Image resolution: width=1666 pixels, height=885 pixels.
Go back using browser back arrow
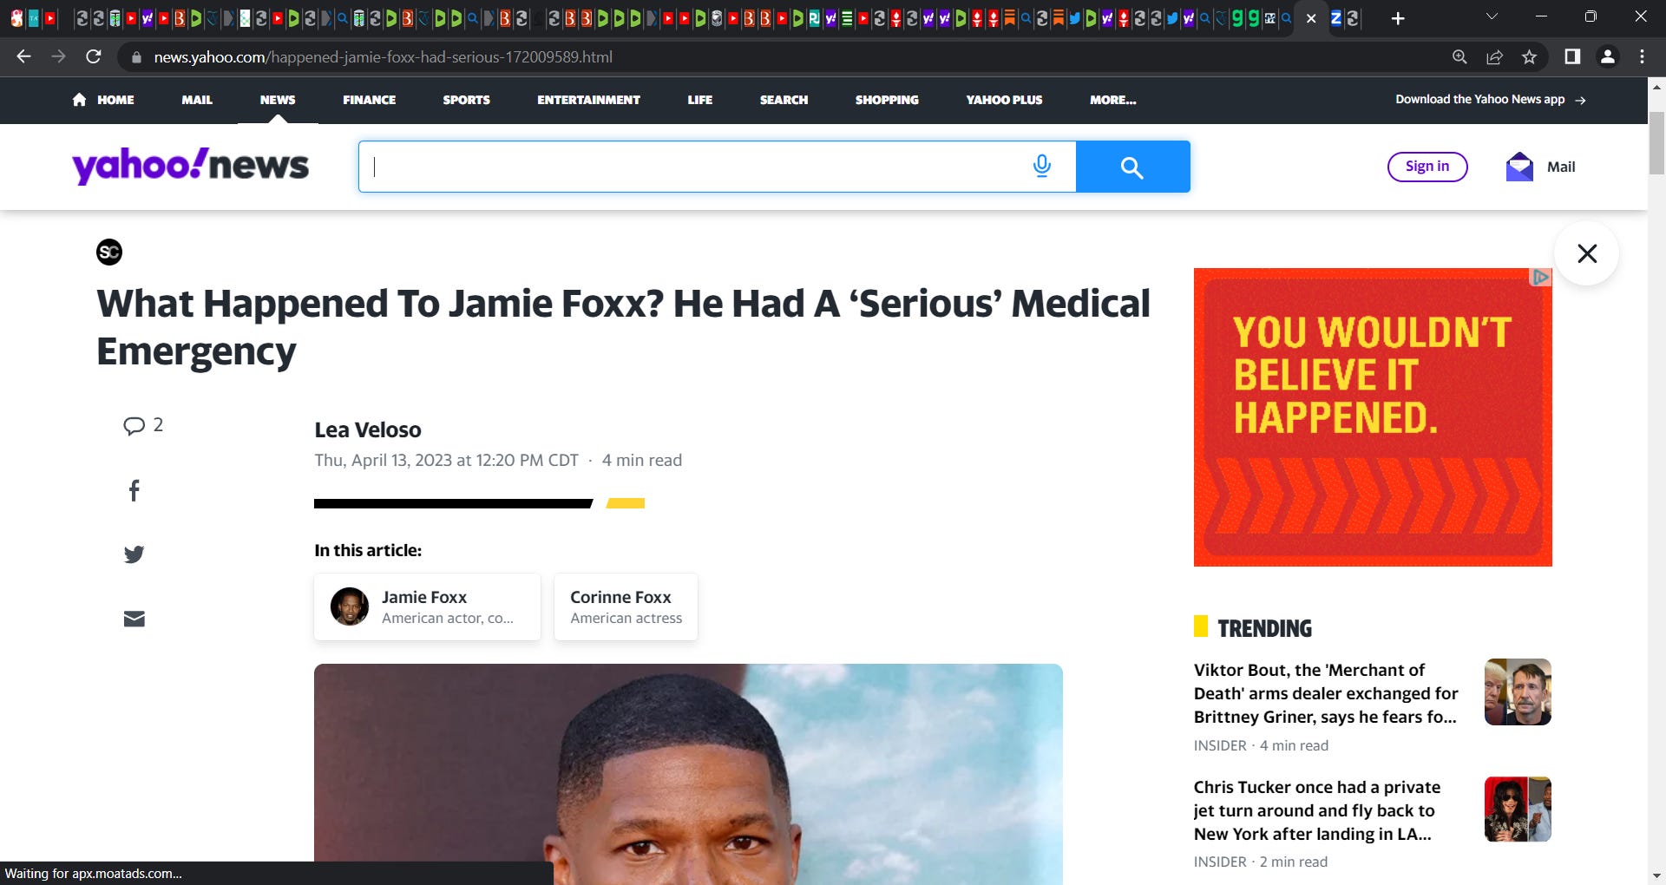[x=23, y=56]
